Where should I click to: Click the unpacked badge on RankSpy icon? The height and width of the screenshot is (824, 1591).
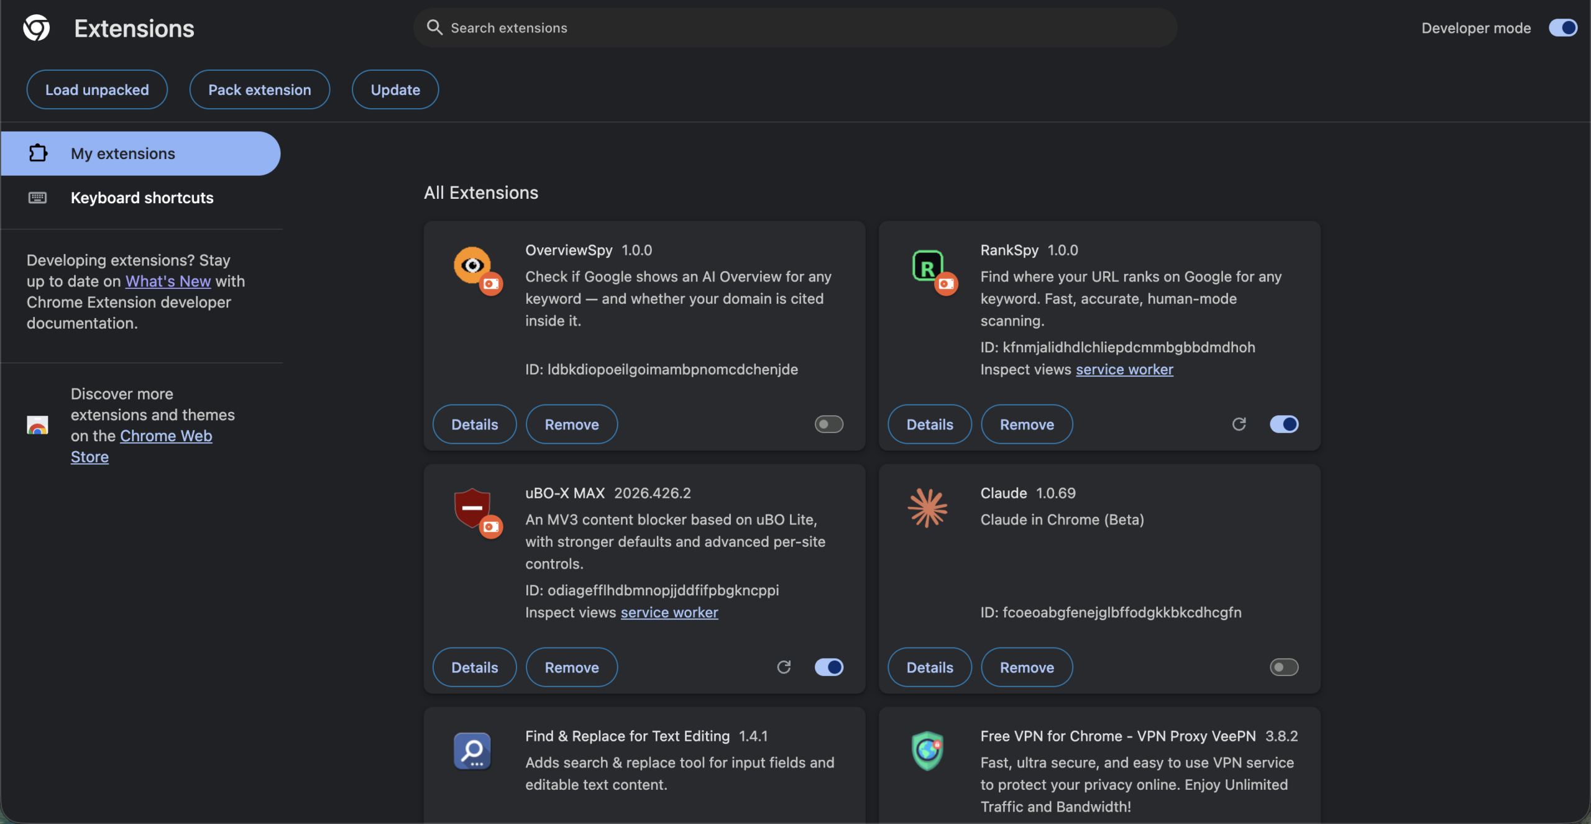tap(947, 284)
